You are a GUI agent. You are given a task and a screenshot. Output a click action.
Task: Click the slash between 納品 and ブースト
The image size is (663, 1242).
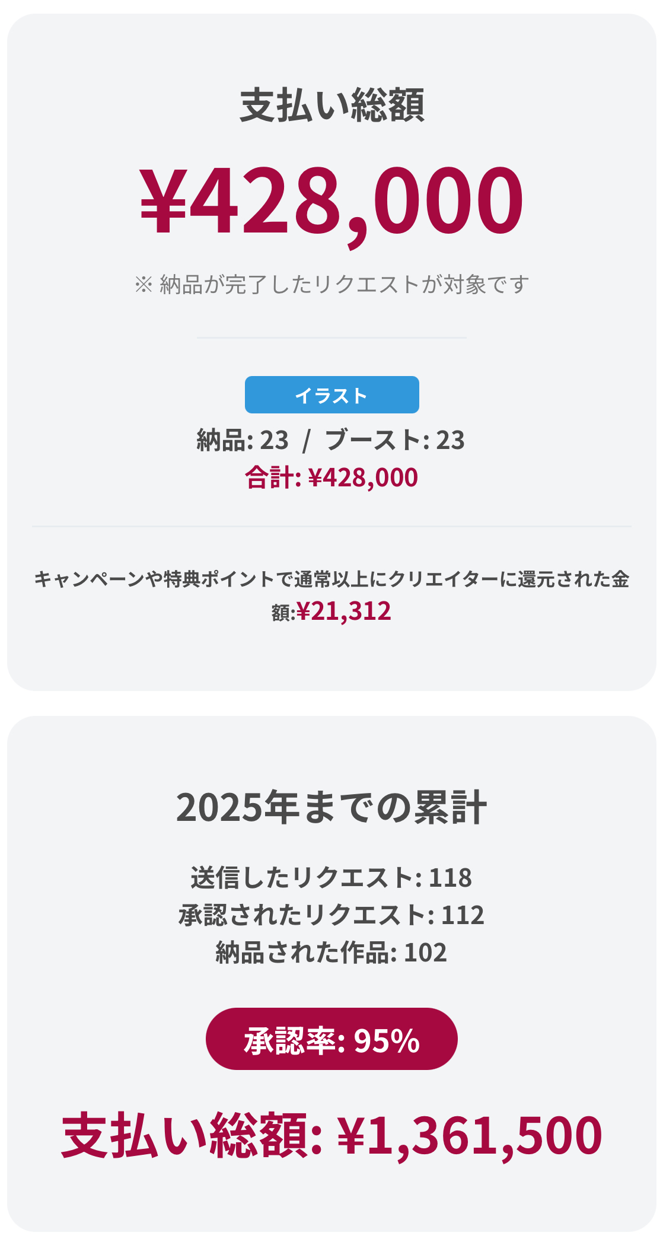pos(306,441)
